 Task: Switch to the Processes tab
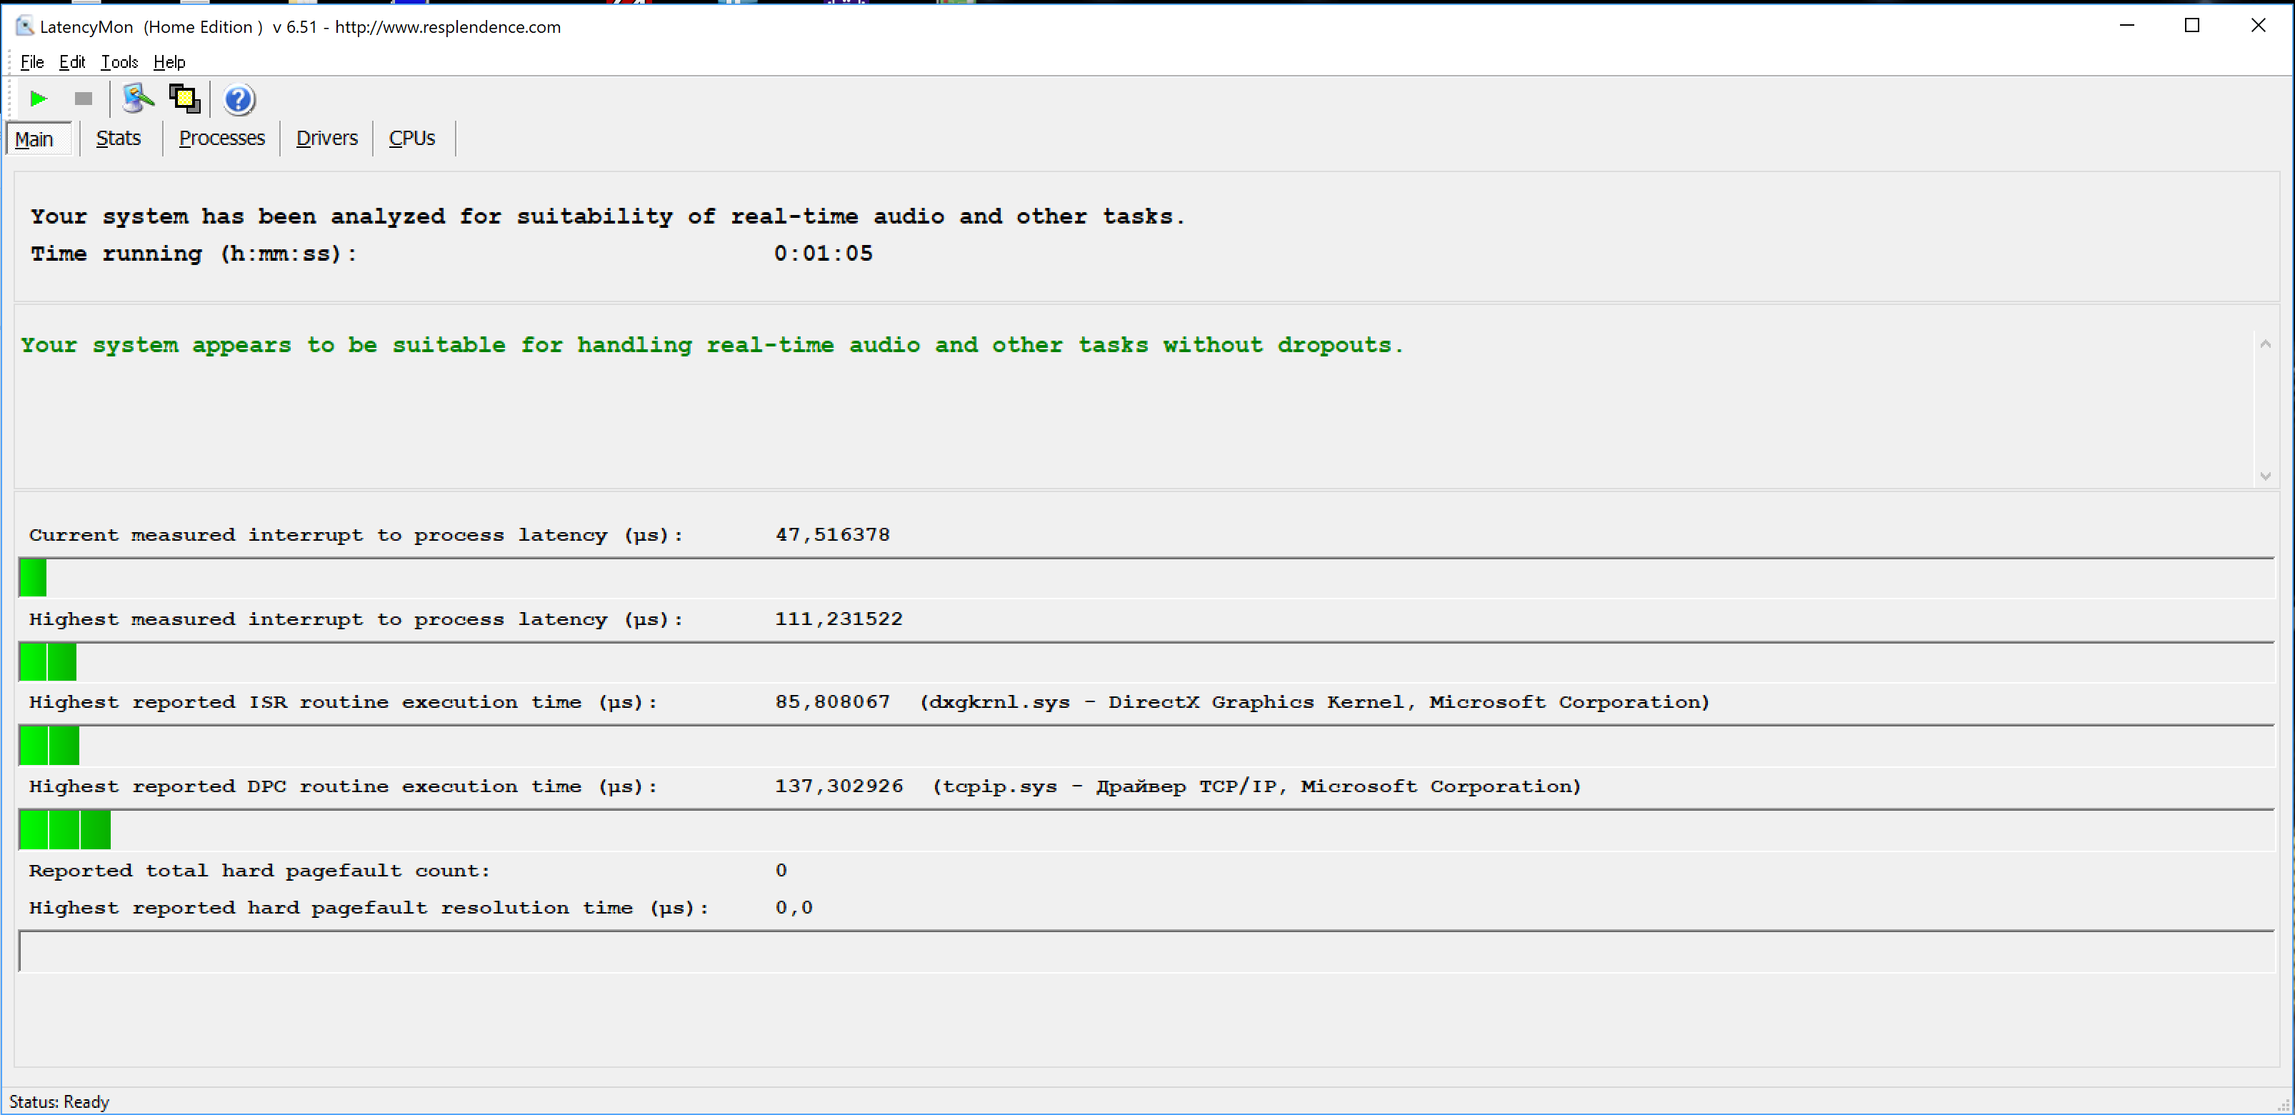click(x=222, y=138)
